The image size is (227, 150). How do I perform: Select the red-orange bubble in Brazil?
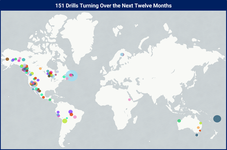pos(71,114)
